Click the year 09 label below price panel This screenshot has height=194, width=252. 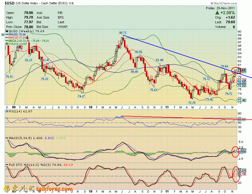tap(14, 107)
